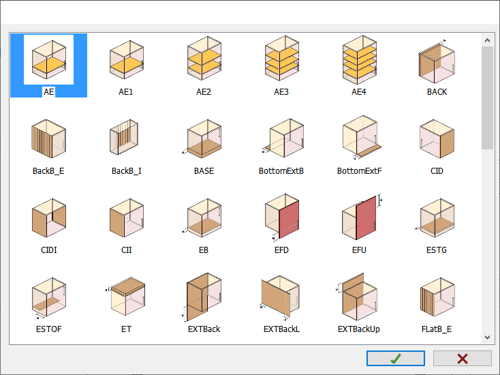Cancel with the red X button
500x375 pixels.
tap(463, 359)
